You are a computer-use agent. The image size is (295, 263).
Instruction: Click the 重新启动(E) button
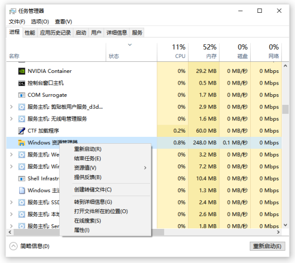pos(267,246)
